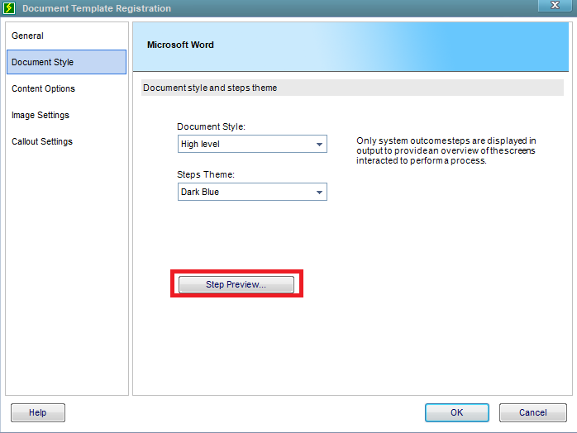Confirm settings with OK button
The height and width of the screenshot is (433, 577).
(457, 412)
